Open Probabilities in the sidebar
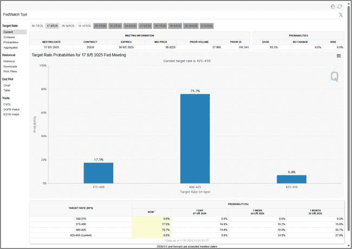 (11, 42)
